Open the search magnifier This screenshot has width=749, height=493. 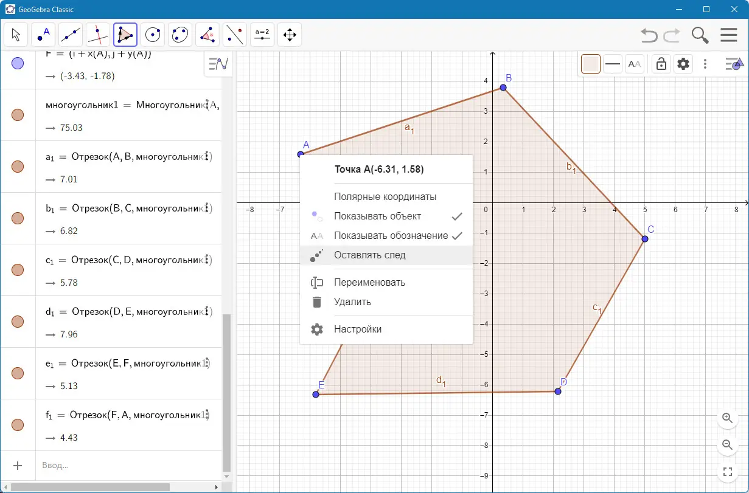700,35
